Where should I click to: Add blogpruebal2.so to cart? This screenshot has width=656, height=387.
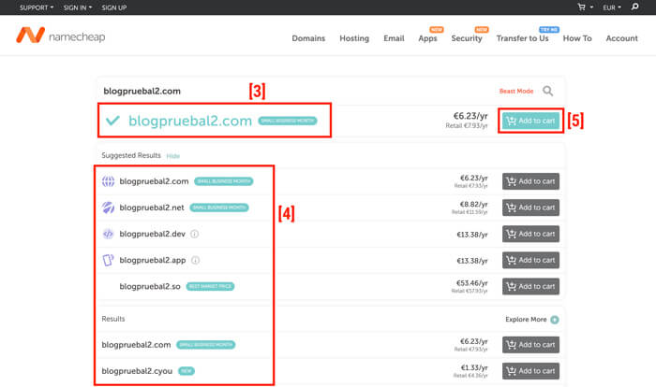531,286
